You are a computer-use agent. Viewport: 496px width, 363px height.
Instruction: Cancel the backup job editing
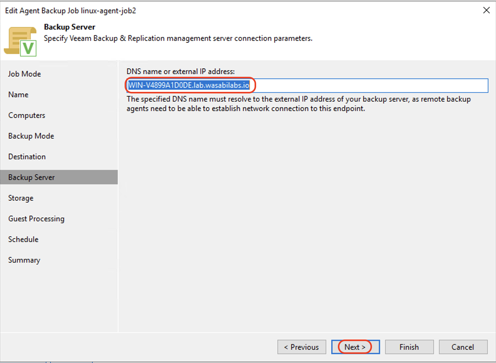click(463, 347)
